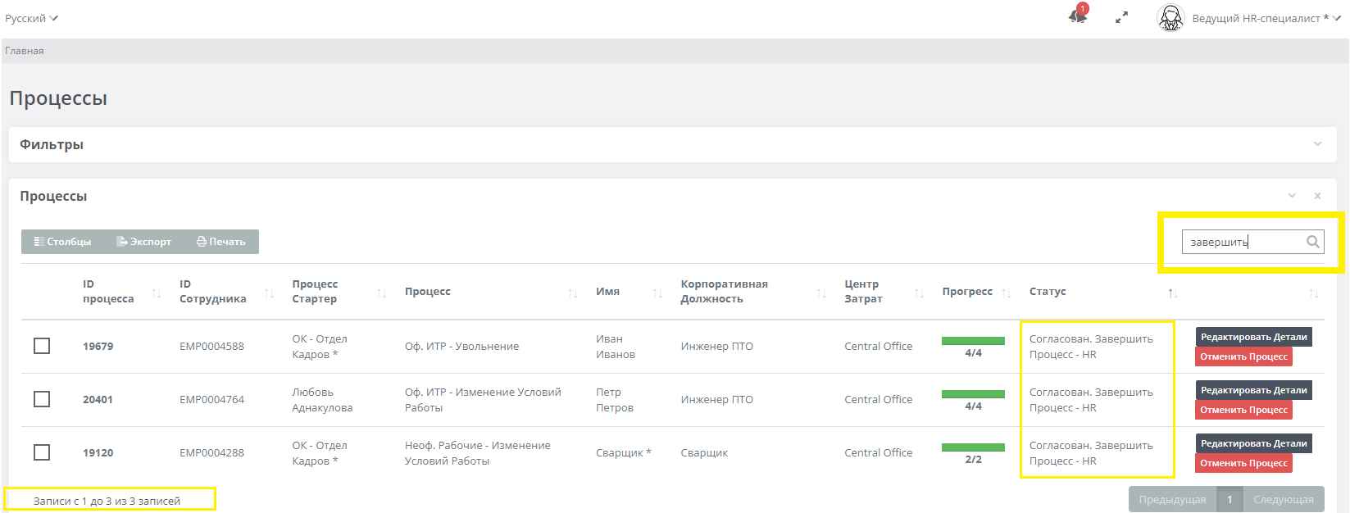The width and height of the screenshot is (1350, 513).
Task: Click Любовь Аднакулова starter cell
Action: coord(322,400)
